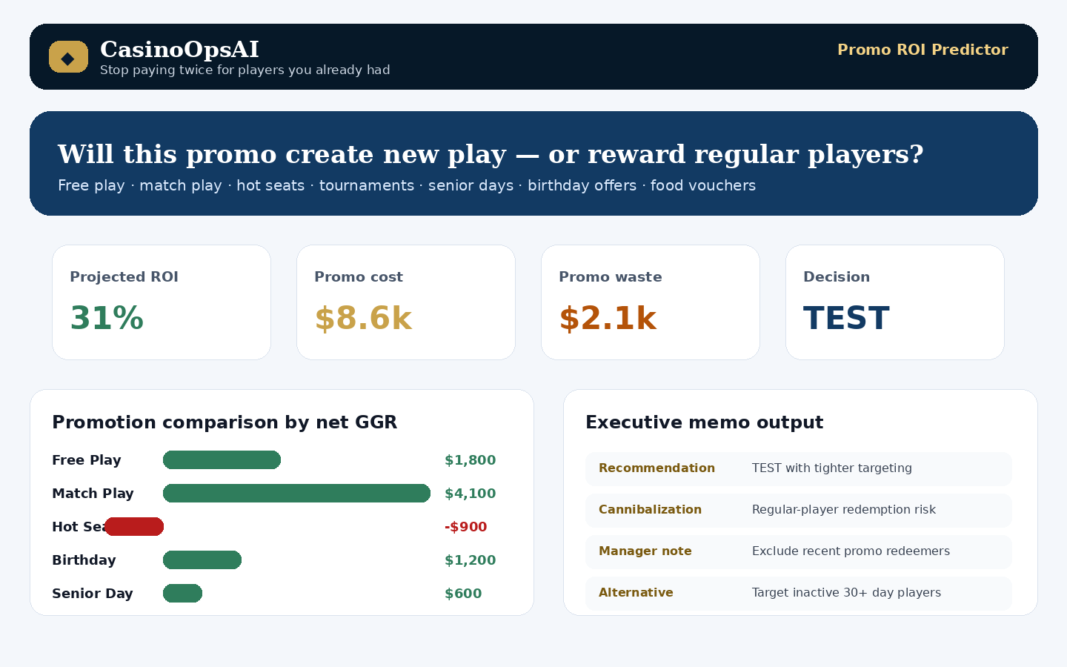1067x667 pixels.
Task: Click the Cannibalization memo label
Action: (650, 510)
